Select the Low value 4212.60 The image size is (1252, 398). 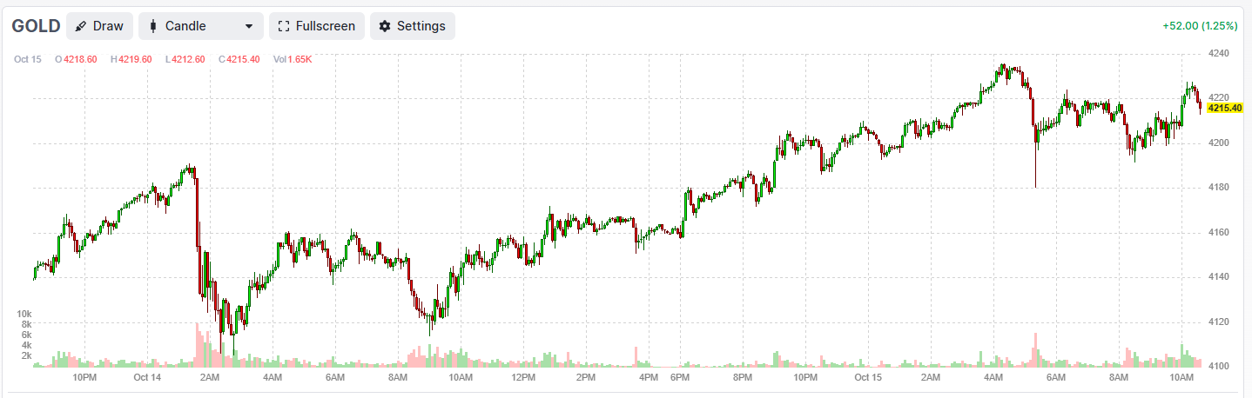tap(188, 59)
